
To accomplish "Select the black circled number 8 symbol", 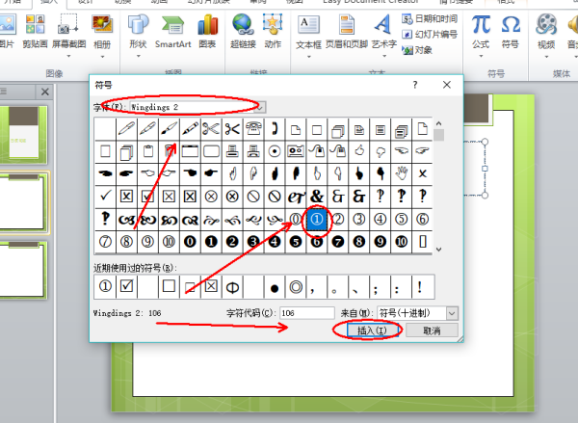I will (x=359, y=242).
